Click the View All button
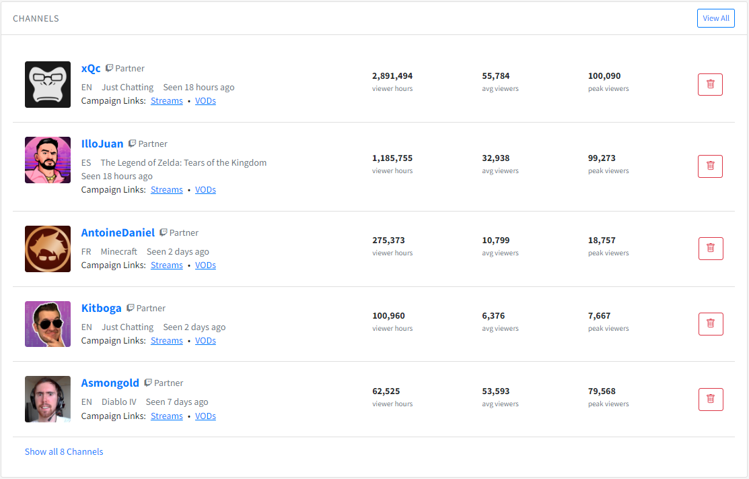 715,18
